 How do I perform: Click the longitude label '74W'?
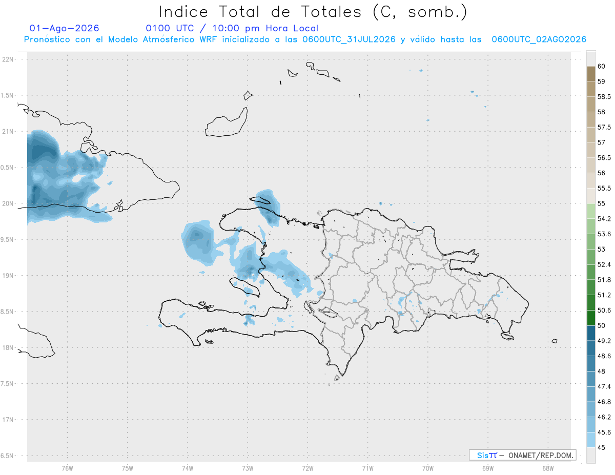(187, 468)
